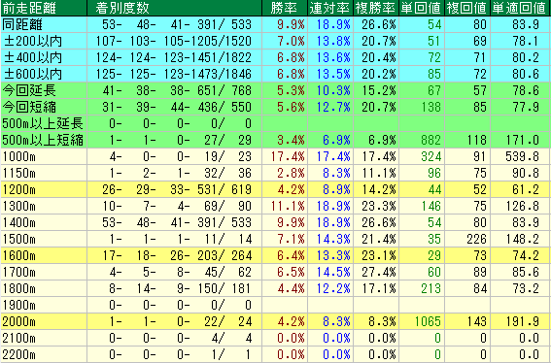Click the 今回短縮 row label

coord(29,107)
